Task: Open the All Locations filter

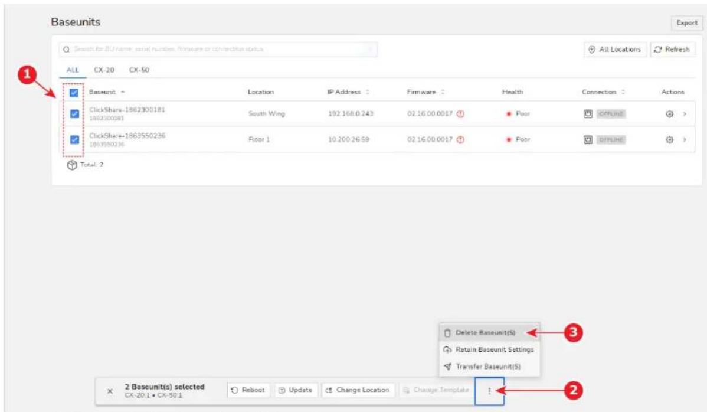Action: point(616,50)
